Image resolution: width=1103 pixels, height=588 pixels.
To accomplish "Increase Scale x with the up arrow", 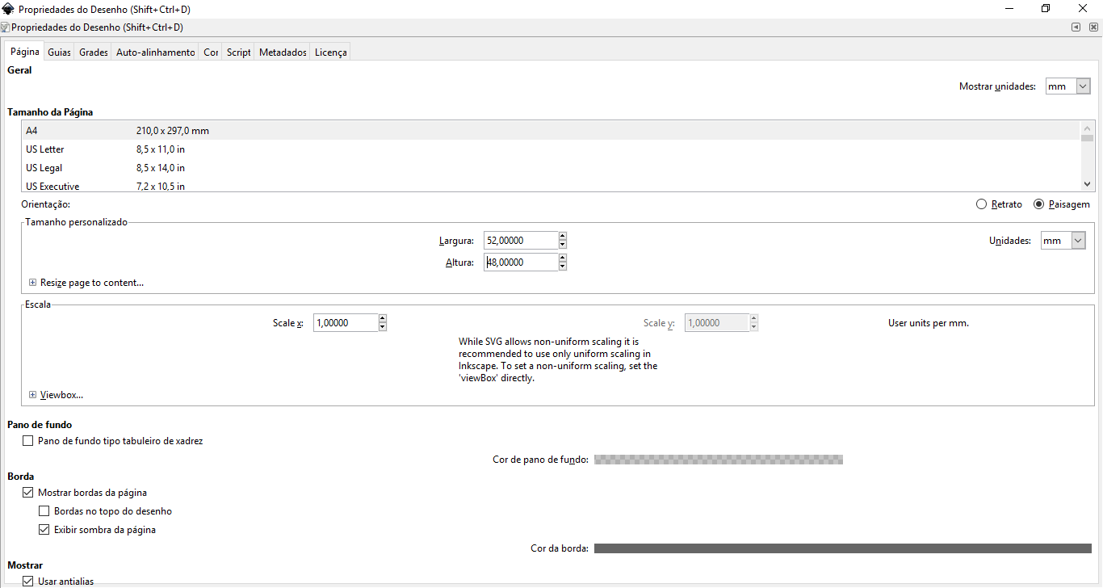I will click(383, 319).
